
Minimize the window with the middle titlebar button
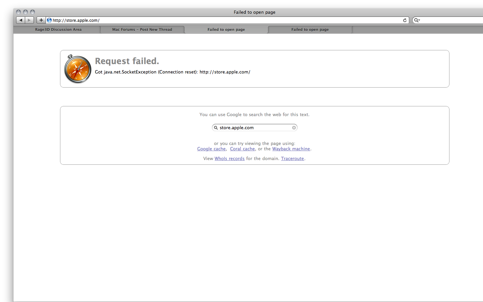[x=25, y=12]
